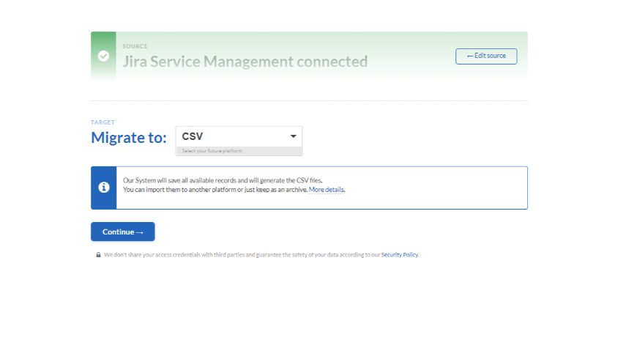The width and height of the screenshot is (637, 362).
Task: Click the padlock icon beside security note
Action: click(98, 254)
